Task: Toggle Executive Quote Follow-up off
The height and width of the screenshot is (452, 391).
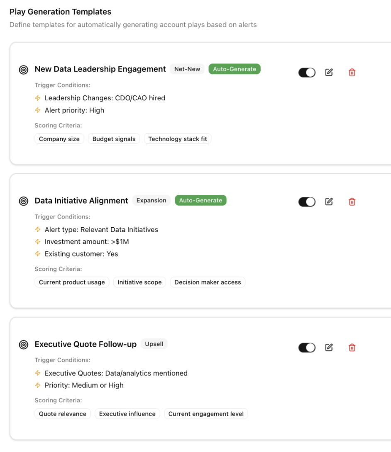Action: 307,347
